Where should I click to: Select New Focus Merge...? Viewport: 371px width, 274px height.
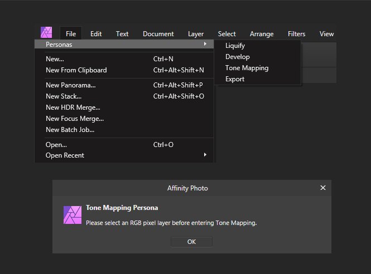[124, 119]
